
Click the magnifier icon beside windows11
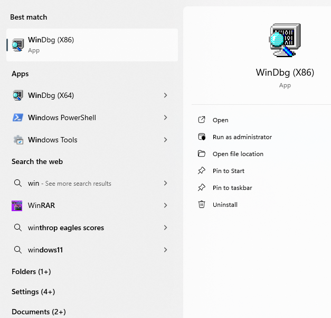click(x=18, y=250)
